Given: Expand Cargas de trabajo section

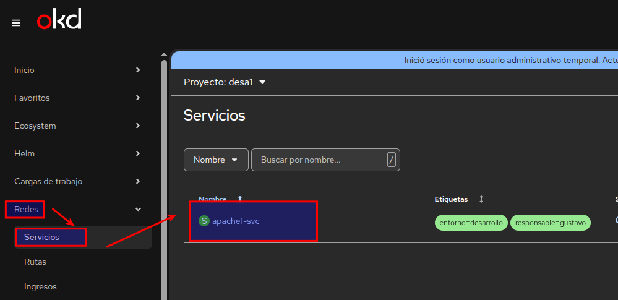Looking at the screenshot, I should tap(138, 181).
